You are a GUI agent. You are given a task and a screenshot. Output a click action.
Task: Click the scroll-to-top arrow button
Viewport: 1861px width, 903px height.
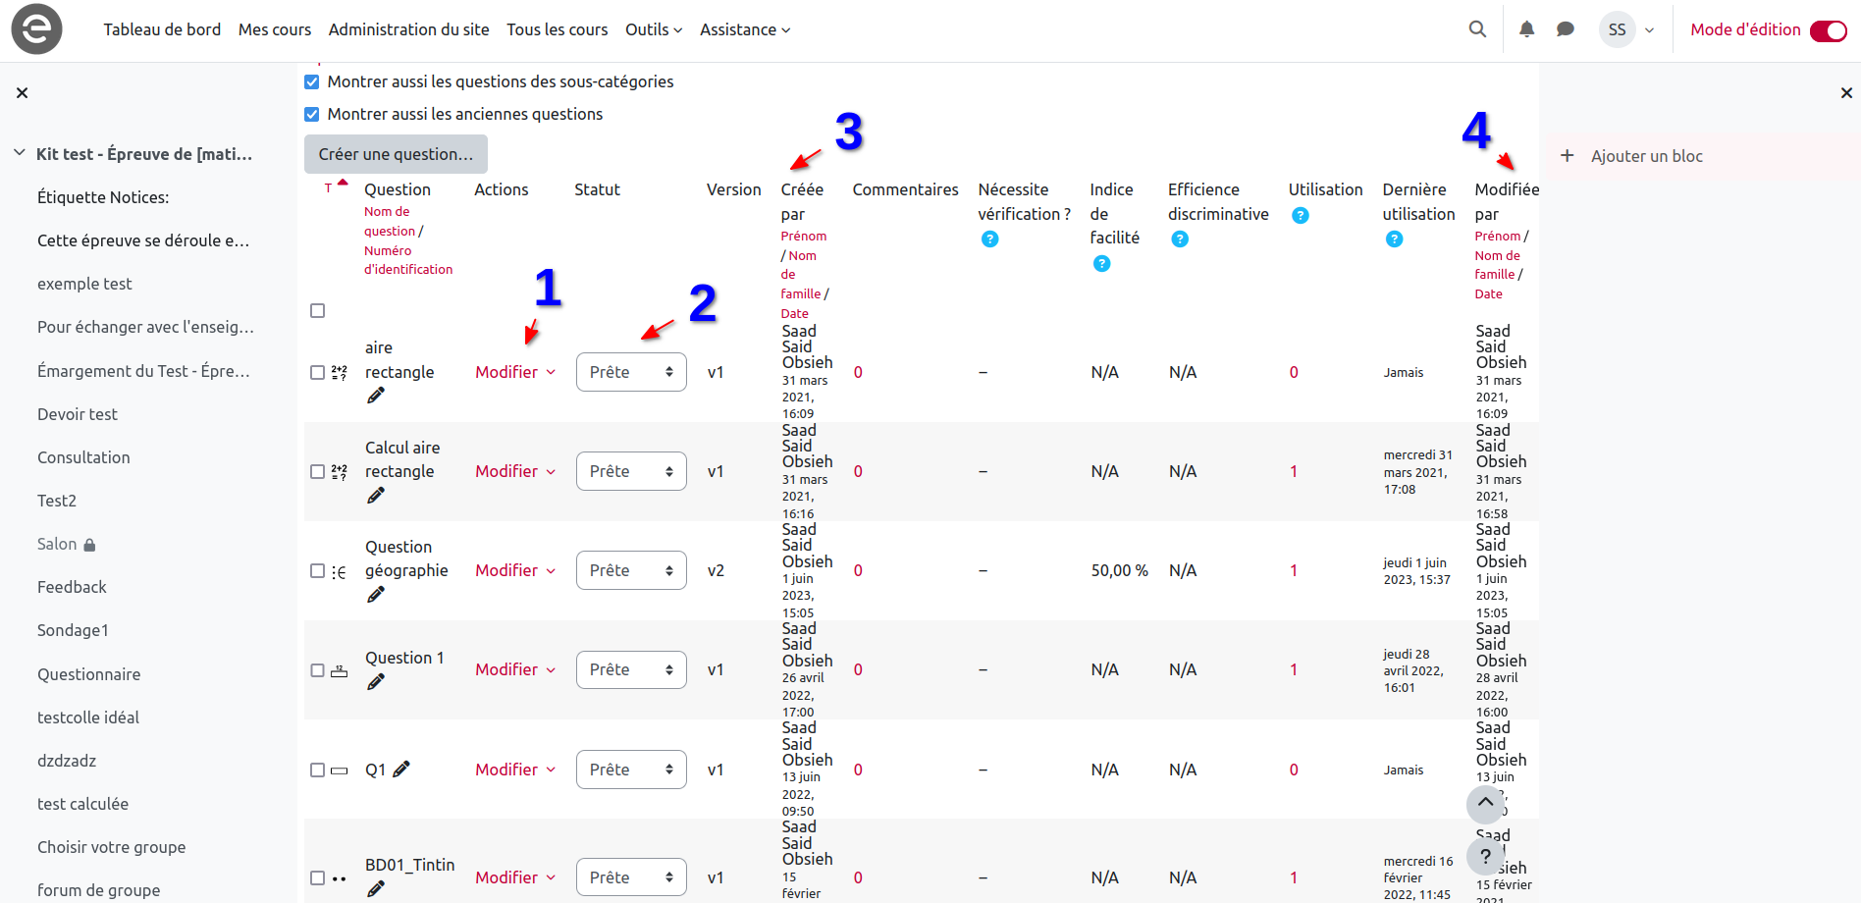point(1485,803)
